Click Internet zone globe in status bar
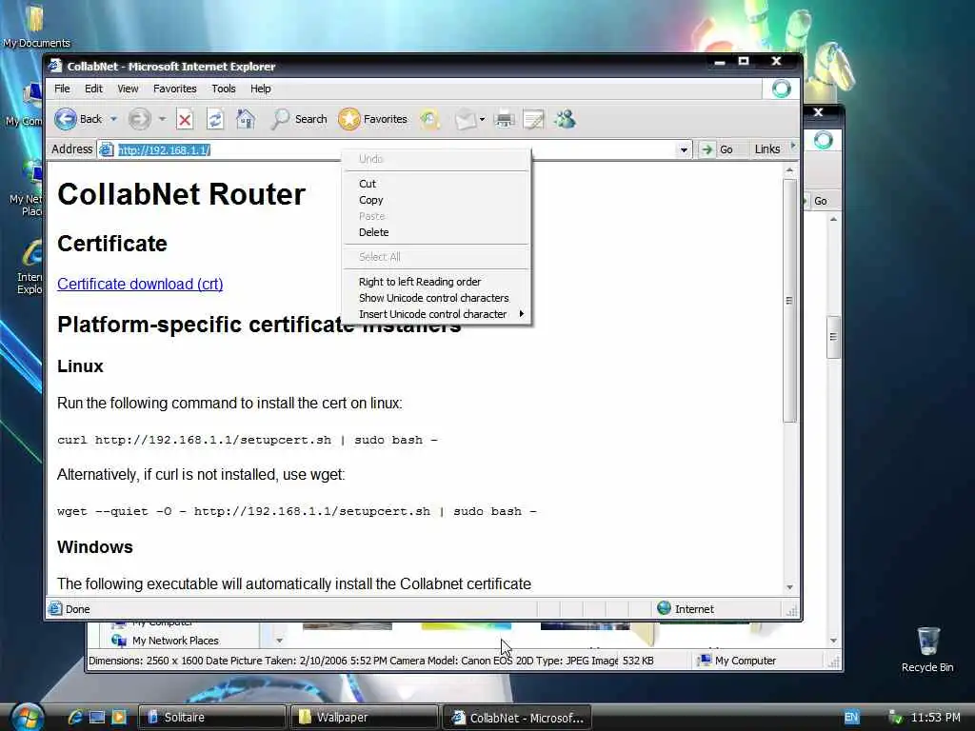 click(664, 608)
